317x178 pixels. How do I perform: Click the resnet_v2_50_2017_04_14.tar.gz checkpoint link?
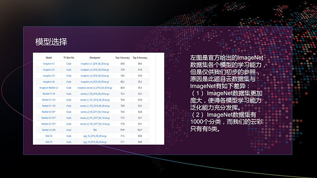coord(95,112)
